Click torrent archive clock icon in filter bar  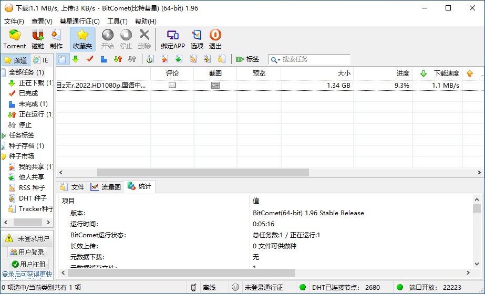(x=150, y=59)
